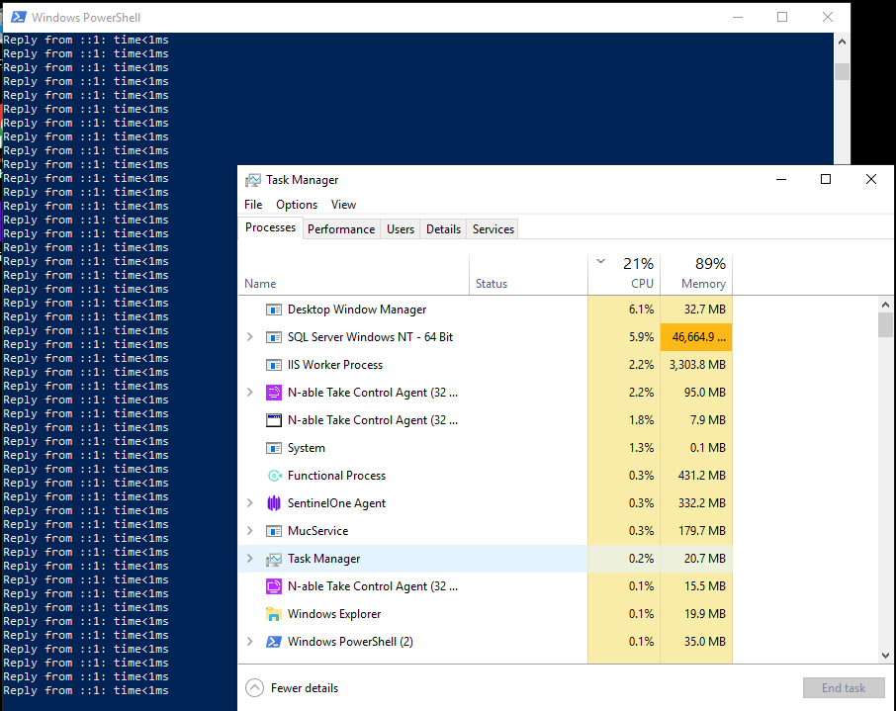Sort by the CPU column header
896x711 pixels.
tap(624, 275)
